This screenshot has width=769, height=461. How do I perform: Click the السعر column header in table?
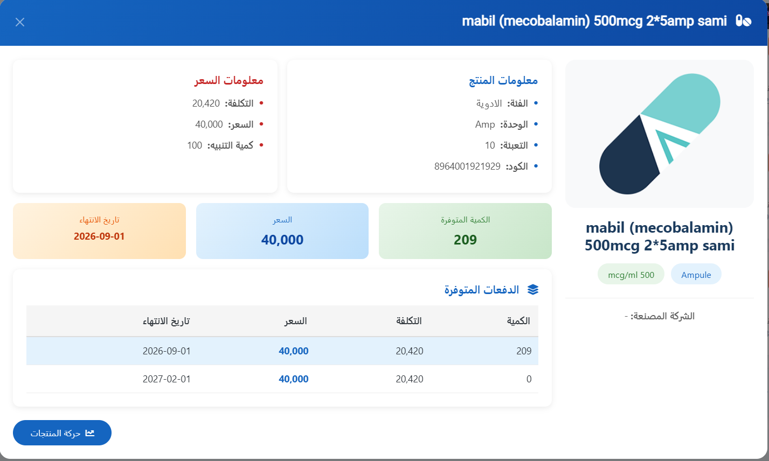coord(296,321)
